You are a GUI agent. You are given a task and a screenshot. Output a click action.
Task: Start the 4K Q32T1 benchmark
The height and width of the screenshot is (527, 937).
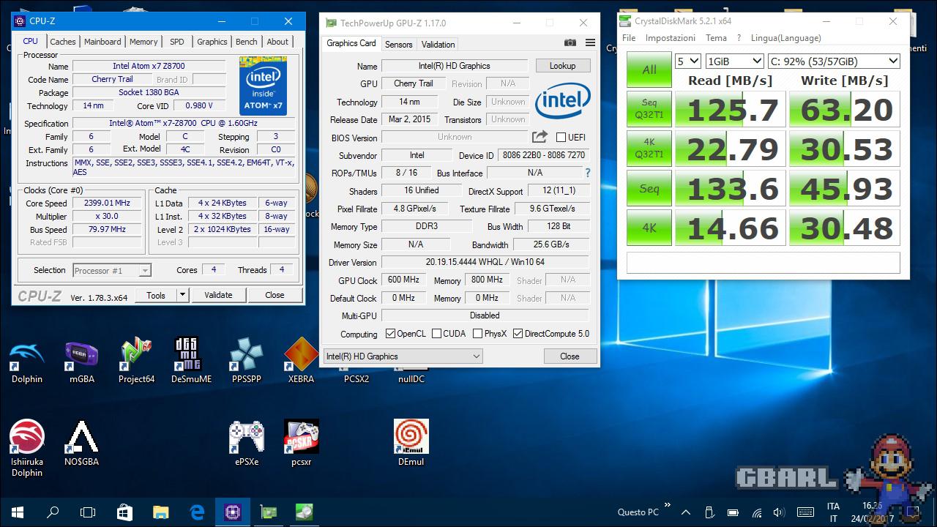click(649, 149)
